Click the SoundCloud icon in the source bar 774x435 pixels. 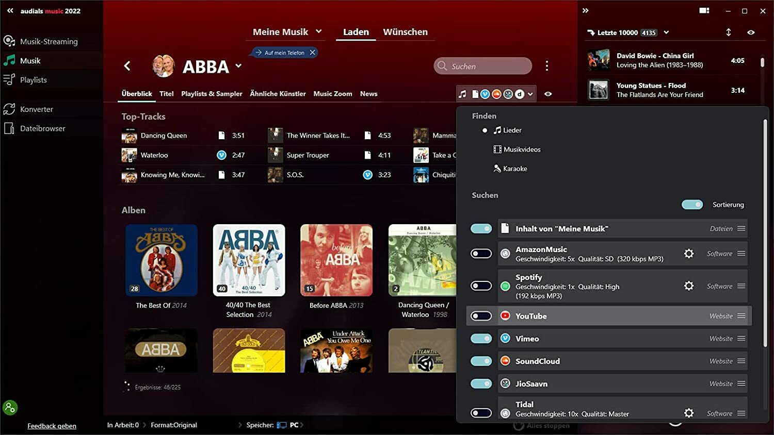coord(496,94)
